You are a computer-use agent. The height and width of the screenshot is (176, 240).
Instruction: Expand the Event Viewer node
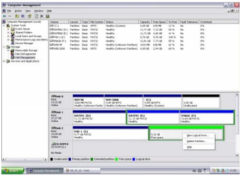[8, 29]
